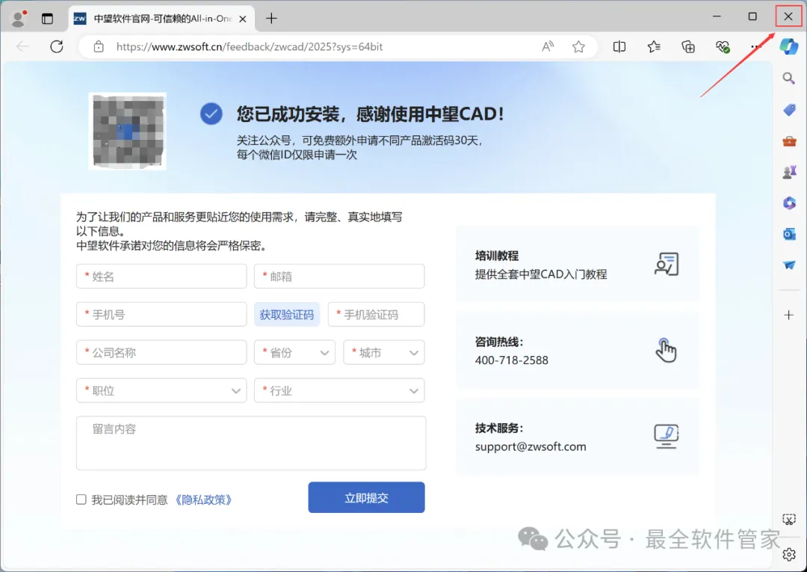Click the 公司名称 company field
Viewport: 807px width, 572px height.
pyautogui.click(x=161, y=353)
